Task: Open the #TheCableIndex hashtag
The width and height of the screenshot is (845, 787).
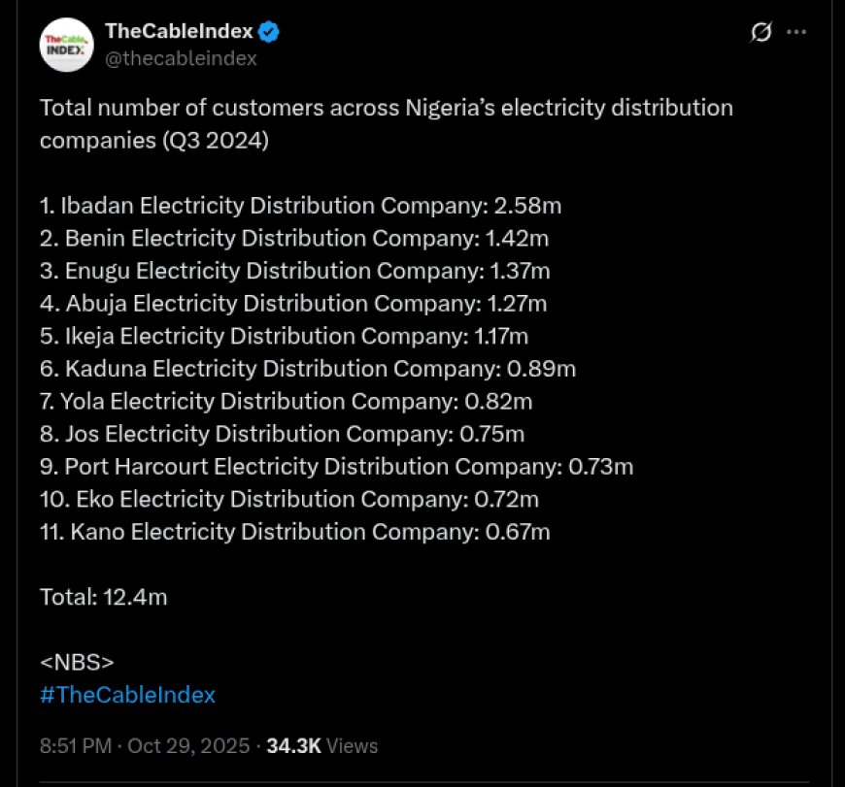Action: tap(126, 695)
